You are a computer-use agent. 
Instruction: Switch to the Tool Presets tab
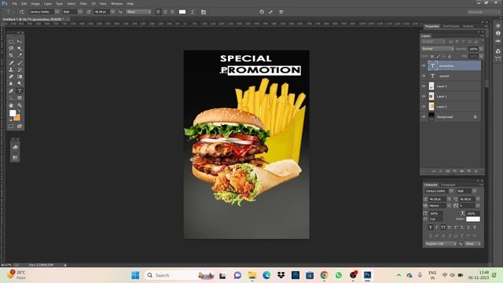coord(450,26)
